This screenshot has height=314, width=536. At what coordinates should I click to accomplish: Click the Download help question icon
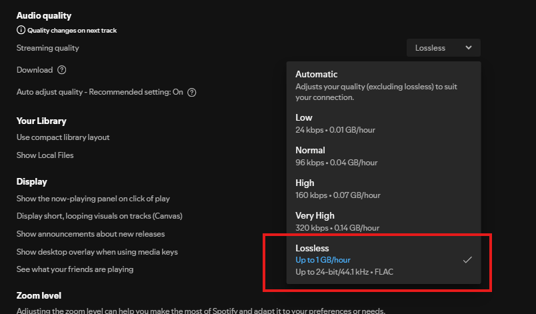(x=62, y=70)
